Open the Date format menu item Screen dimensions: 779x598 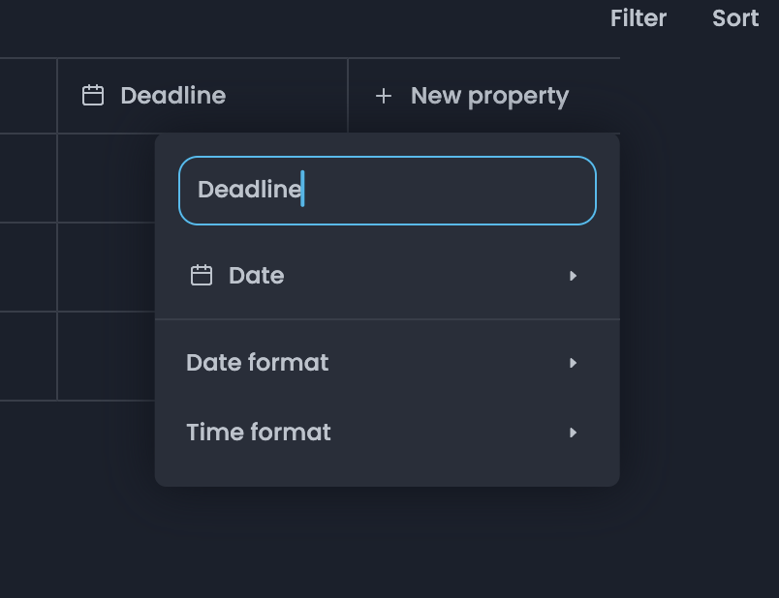pos(258,363)
